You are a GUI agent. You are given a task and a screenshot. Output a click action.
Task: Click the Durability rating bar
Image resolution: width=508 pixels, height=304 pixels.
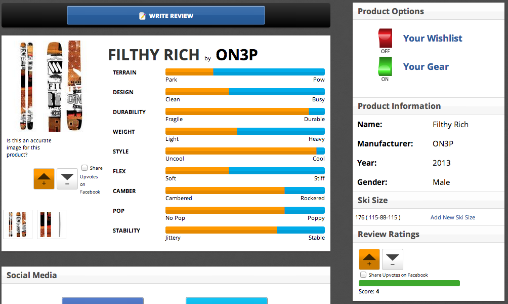[x=245, y=111]
